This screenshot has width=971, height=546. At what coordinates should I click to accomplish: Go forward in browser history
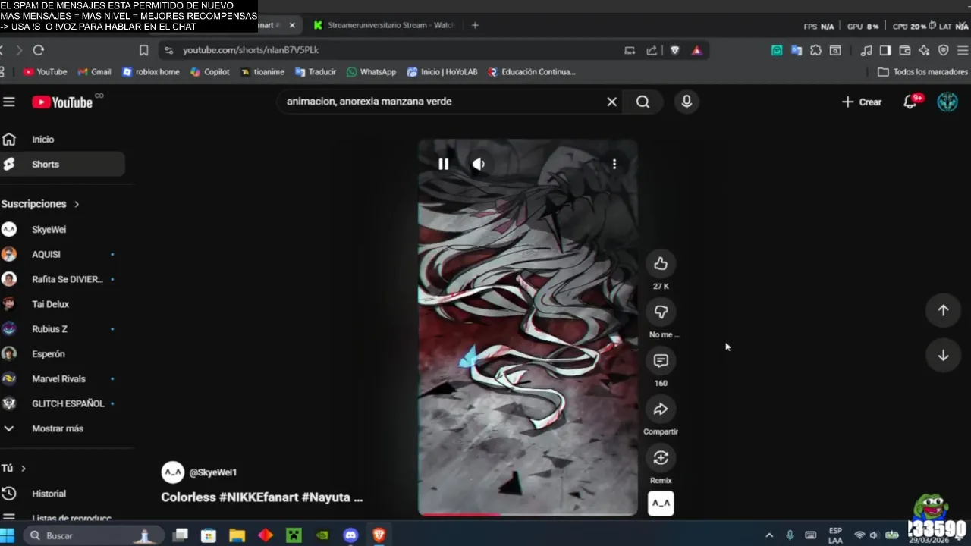[x=19, y=50]
